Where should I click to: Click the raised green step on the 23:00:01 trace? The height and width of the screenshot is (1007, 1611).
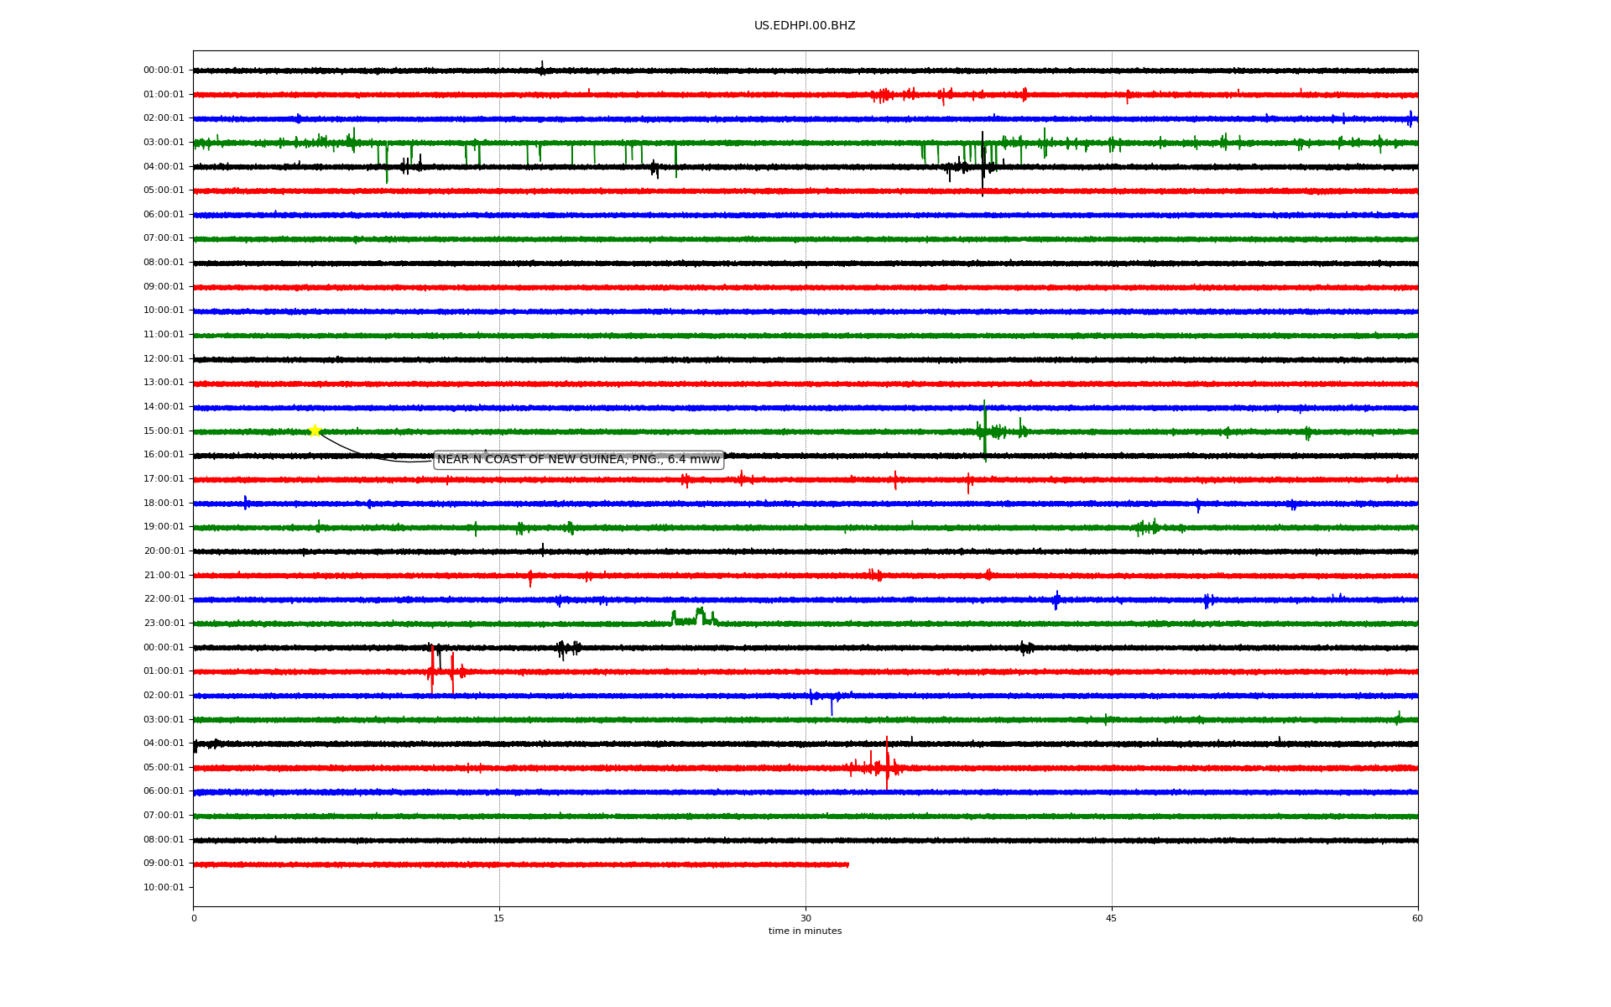(x=695, y=618)
